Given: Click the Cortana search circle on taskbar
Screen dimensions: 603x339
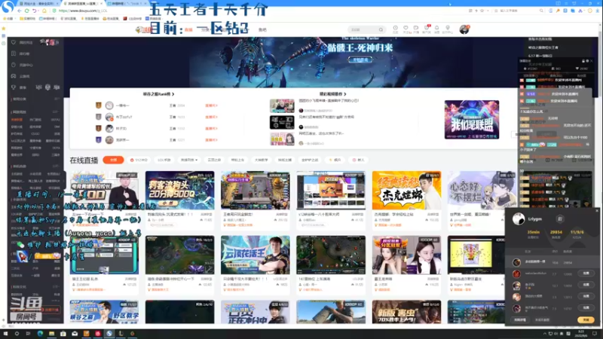Looking at the screenshot, I should tap(17, 334).
